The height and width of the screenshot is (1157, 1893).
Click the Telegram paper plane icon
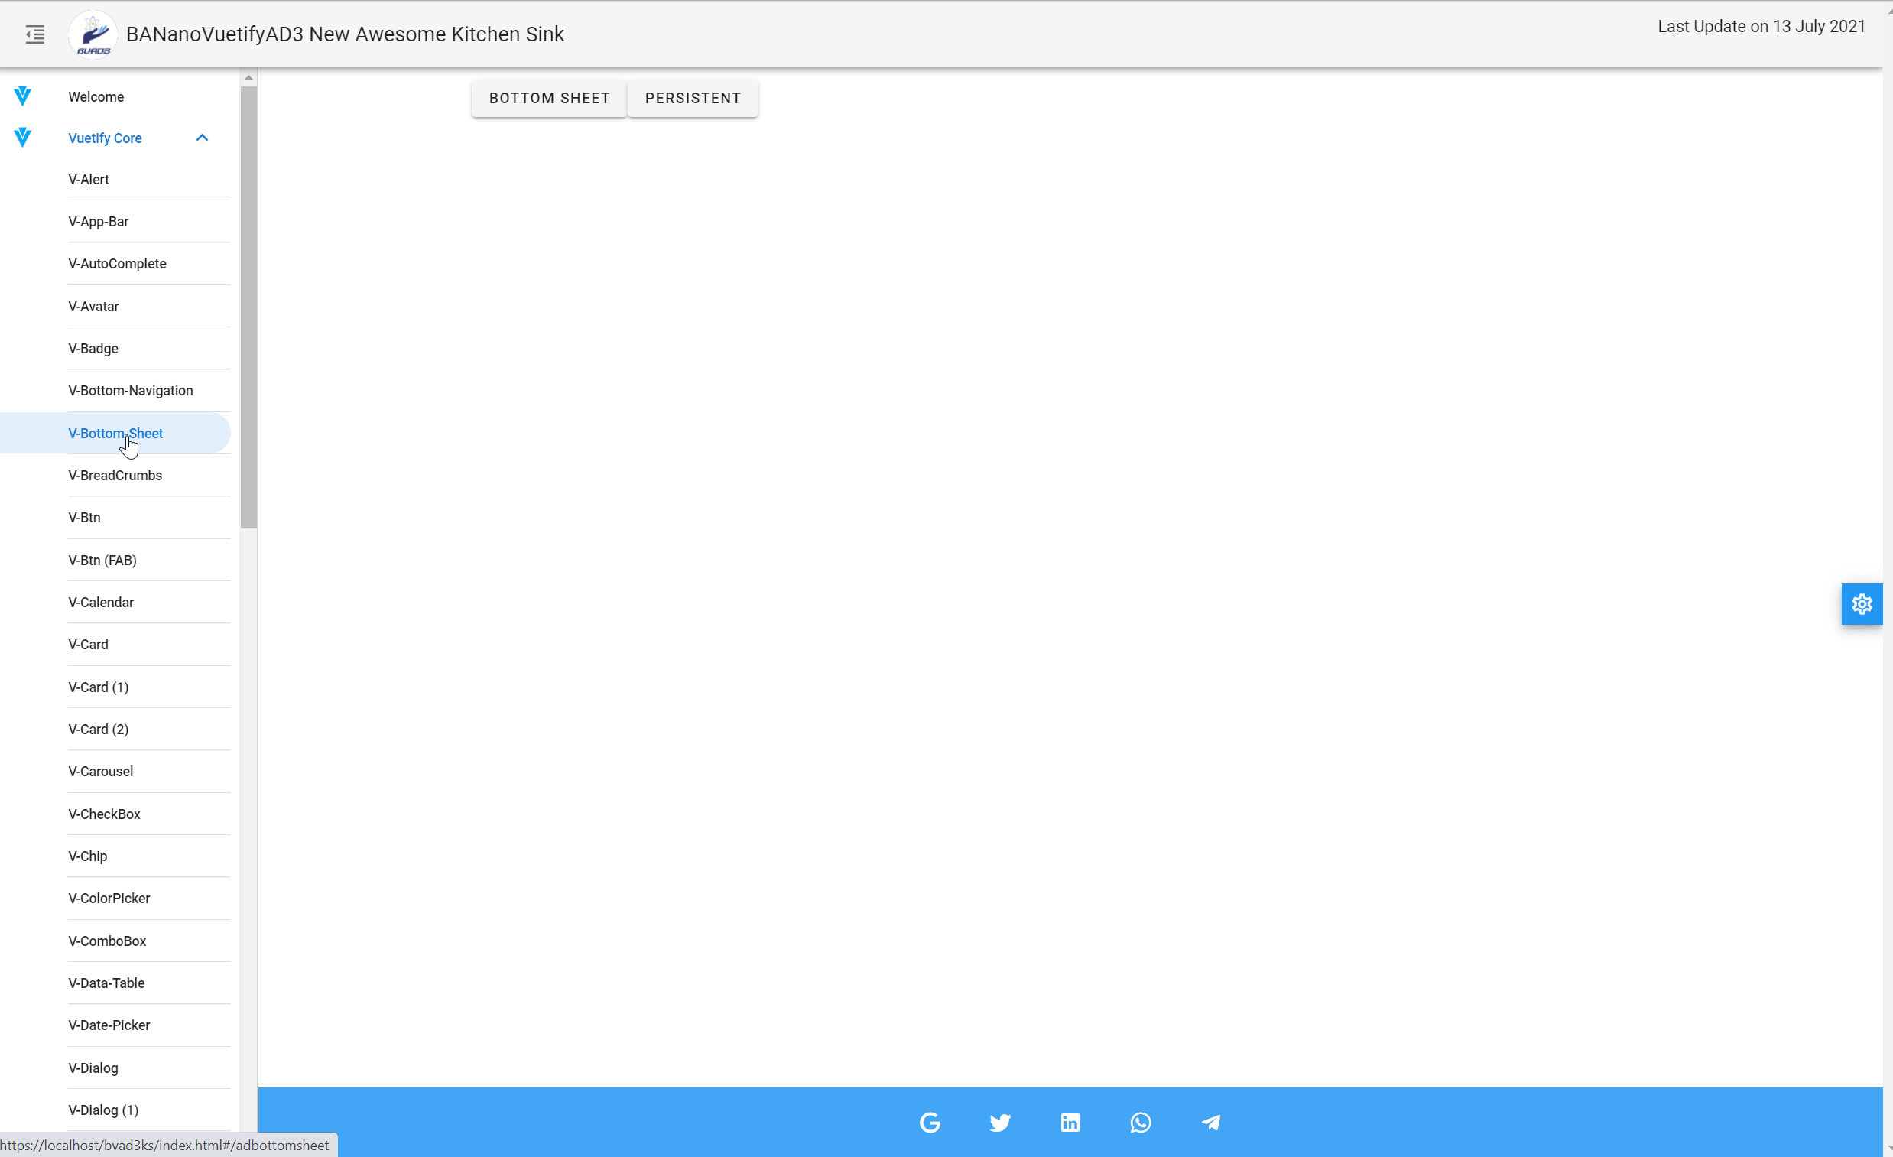click(1211, 1123)
